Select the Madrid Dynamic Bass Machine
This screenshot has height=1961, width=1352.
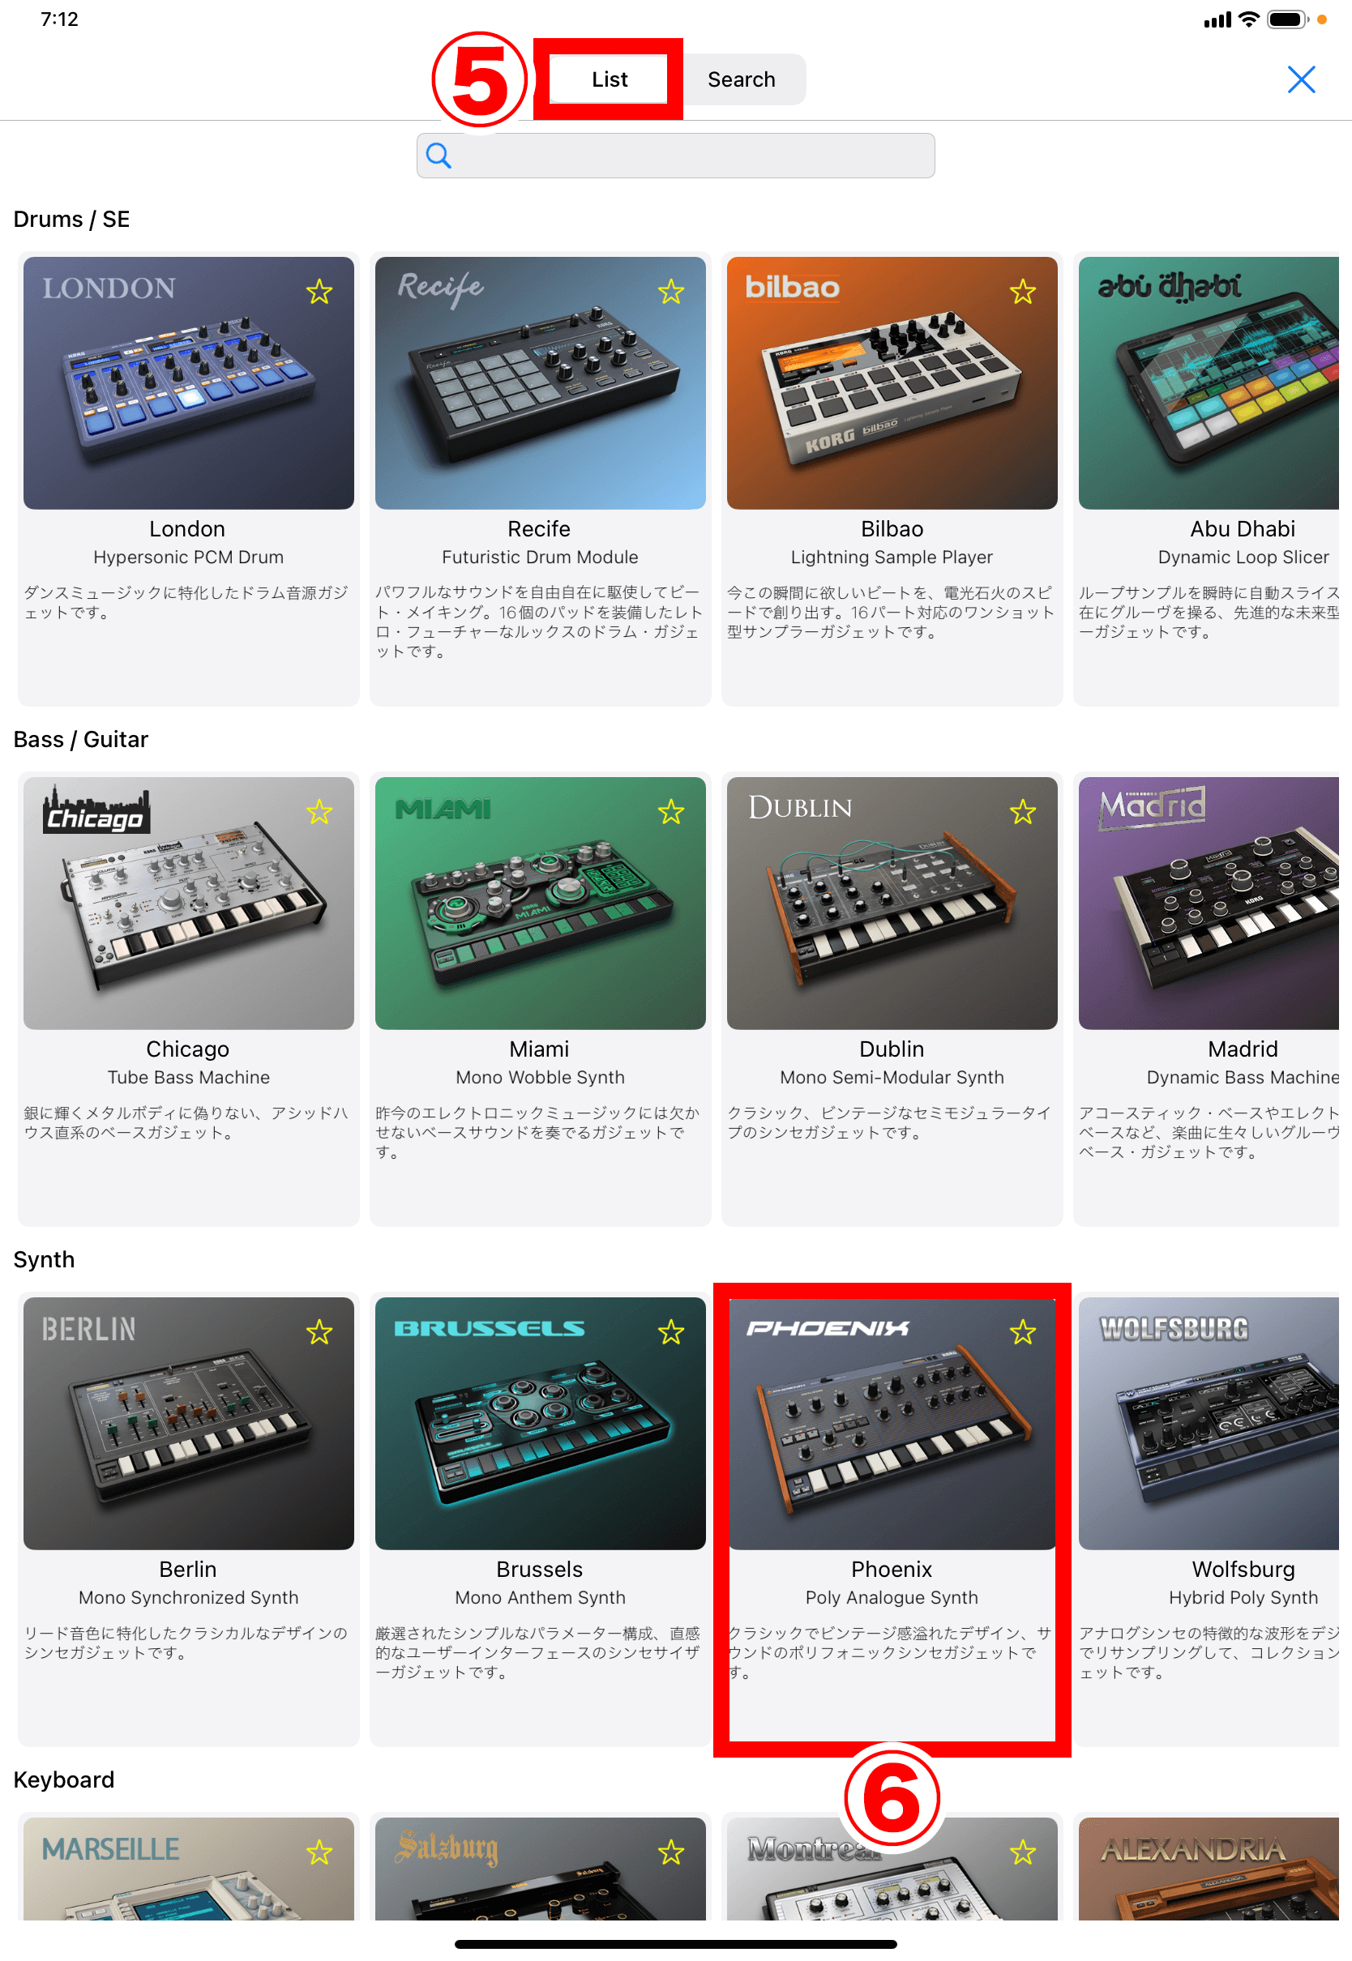pyautogui.click(x=1212, y=999)
